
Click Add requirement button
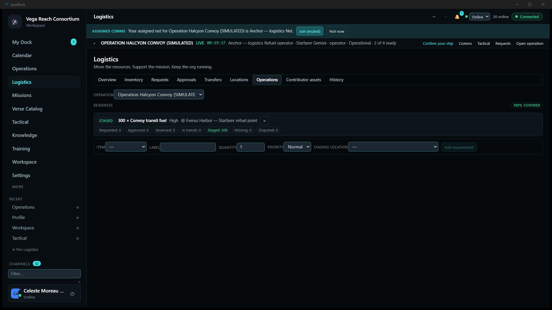pos(459,147)
